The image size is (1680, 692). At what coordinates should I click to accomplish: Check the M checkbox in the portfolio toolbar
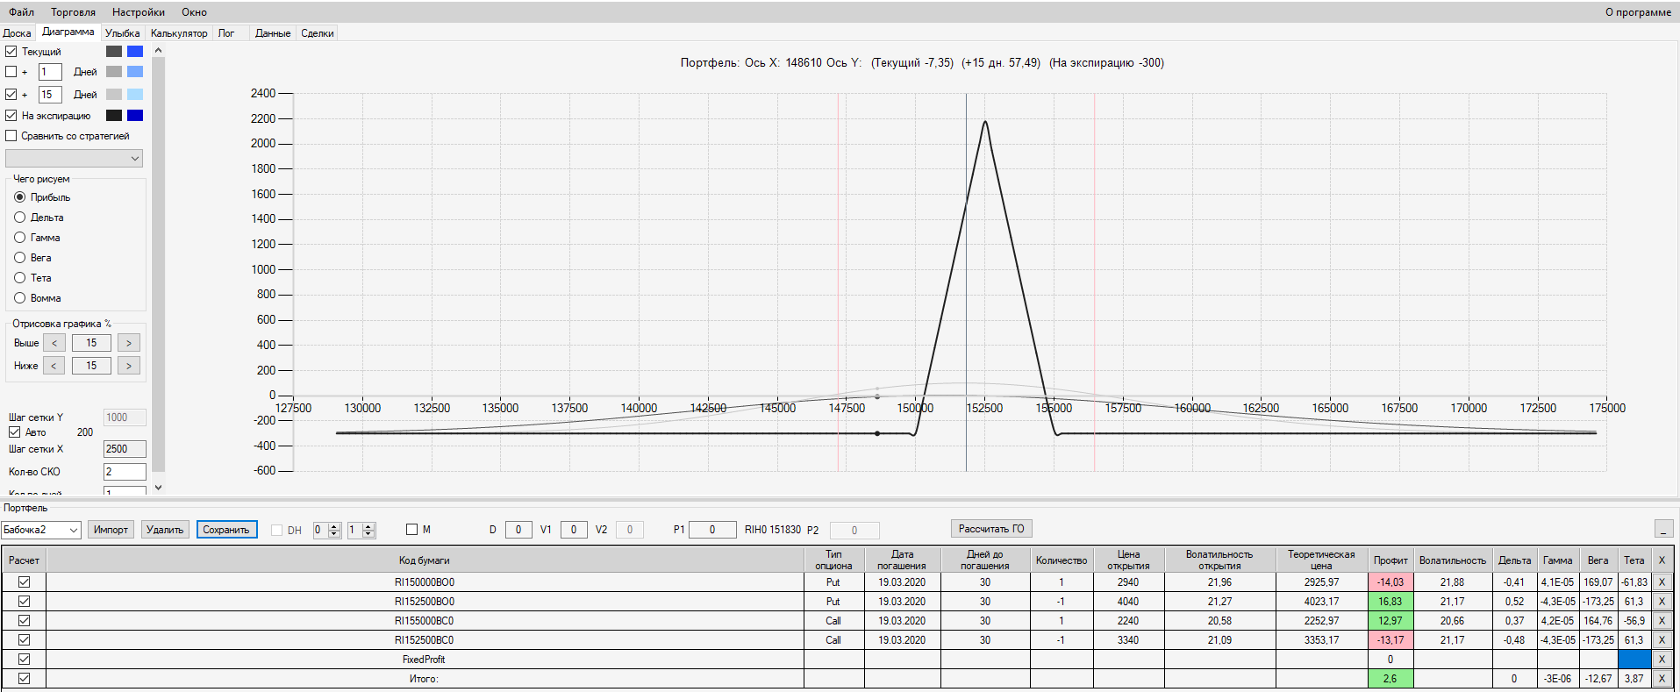tap(412, 530)
